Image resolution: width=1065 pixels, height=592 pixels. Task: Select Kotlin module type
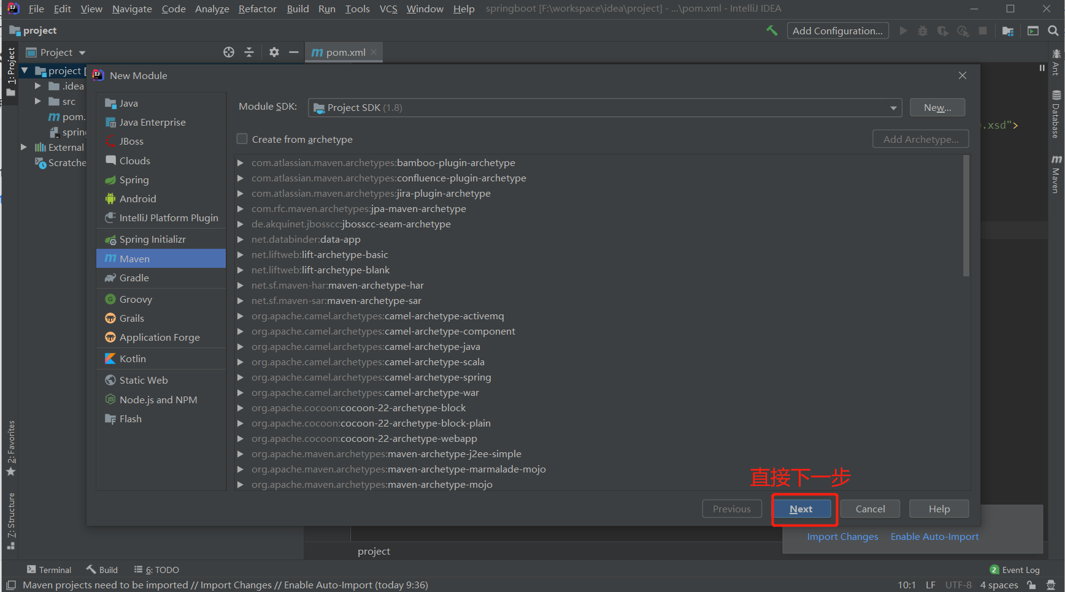161,359
